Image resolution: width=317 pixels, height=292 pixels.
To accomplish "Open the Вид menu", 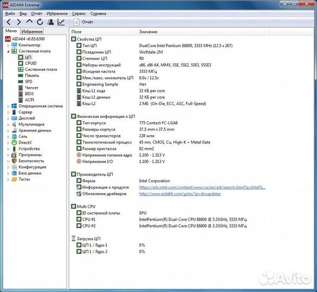I will [x=23, y=14].
